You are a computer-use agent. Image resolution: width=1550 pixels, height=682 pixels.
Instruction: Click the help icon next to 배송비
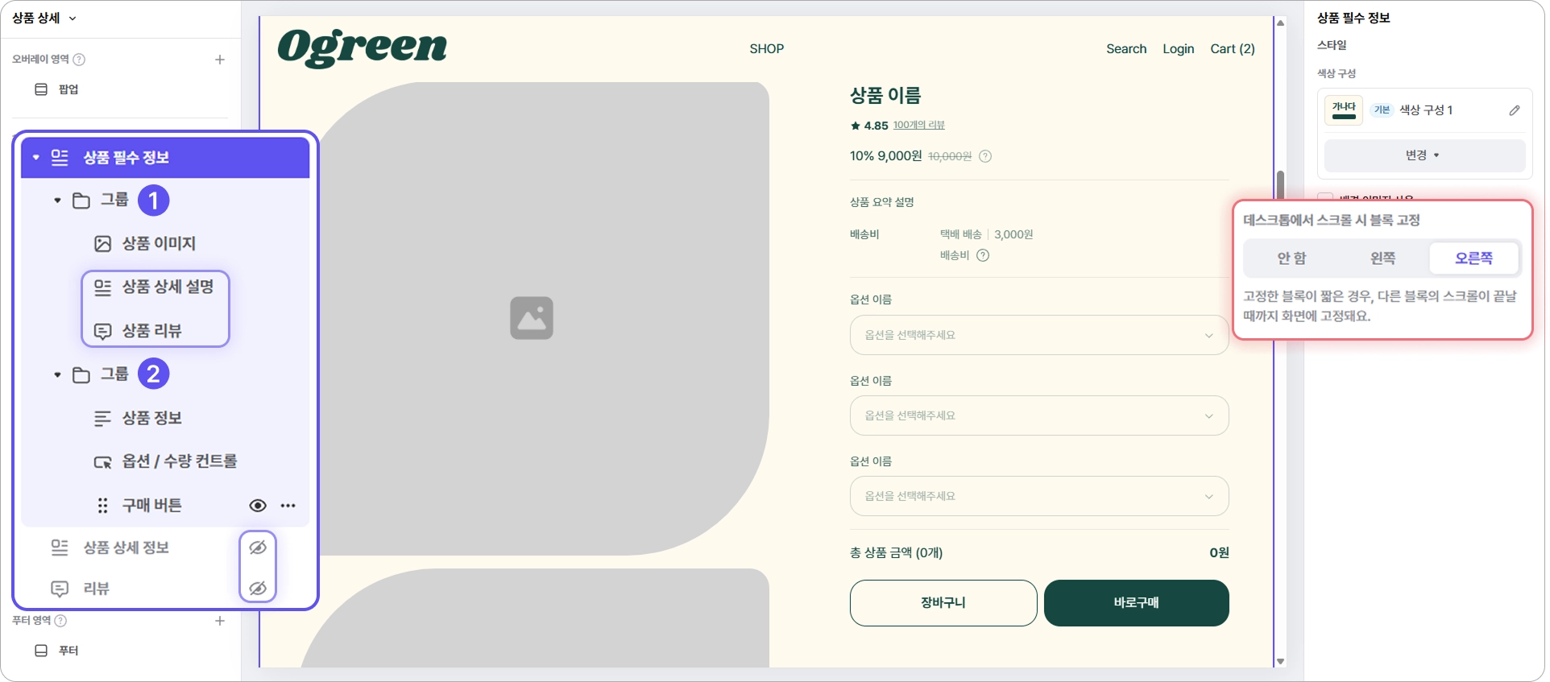point(983,255)
